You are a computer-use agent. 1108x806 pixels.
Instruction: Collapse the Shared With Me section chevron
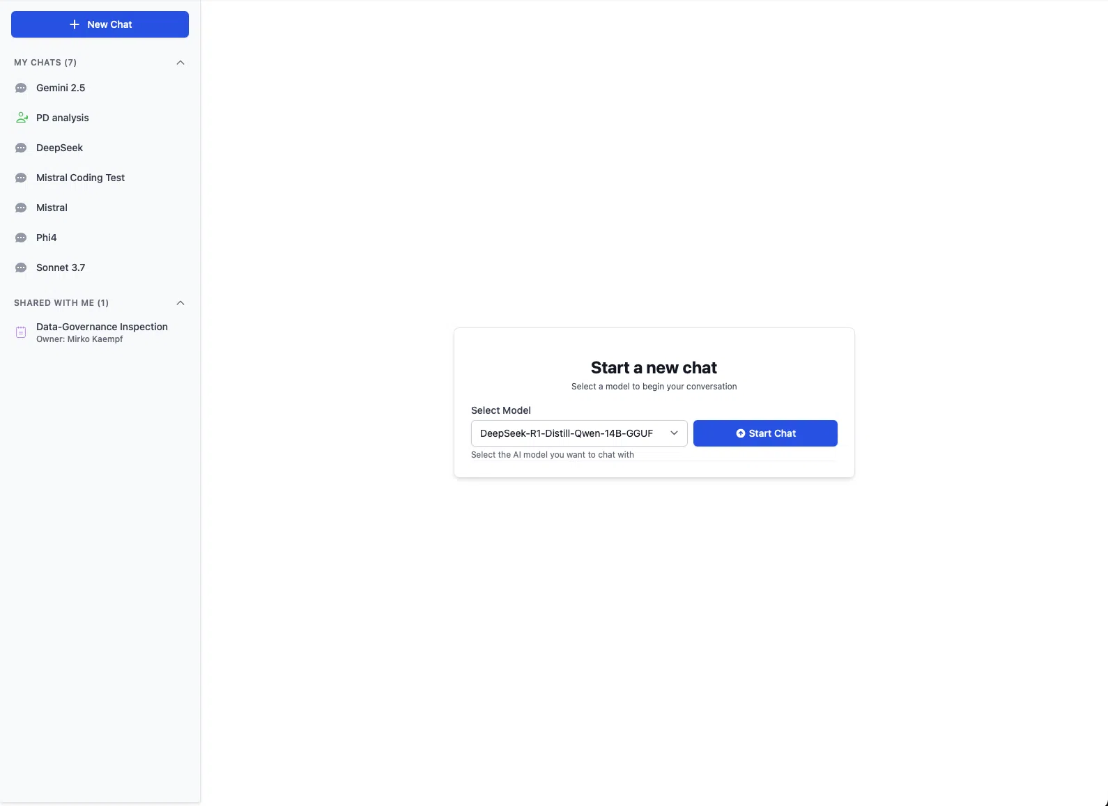(180, 303)
